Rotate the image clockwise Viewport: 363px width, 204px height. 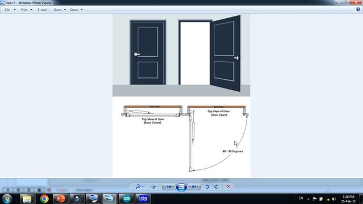coord(216,186)
